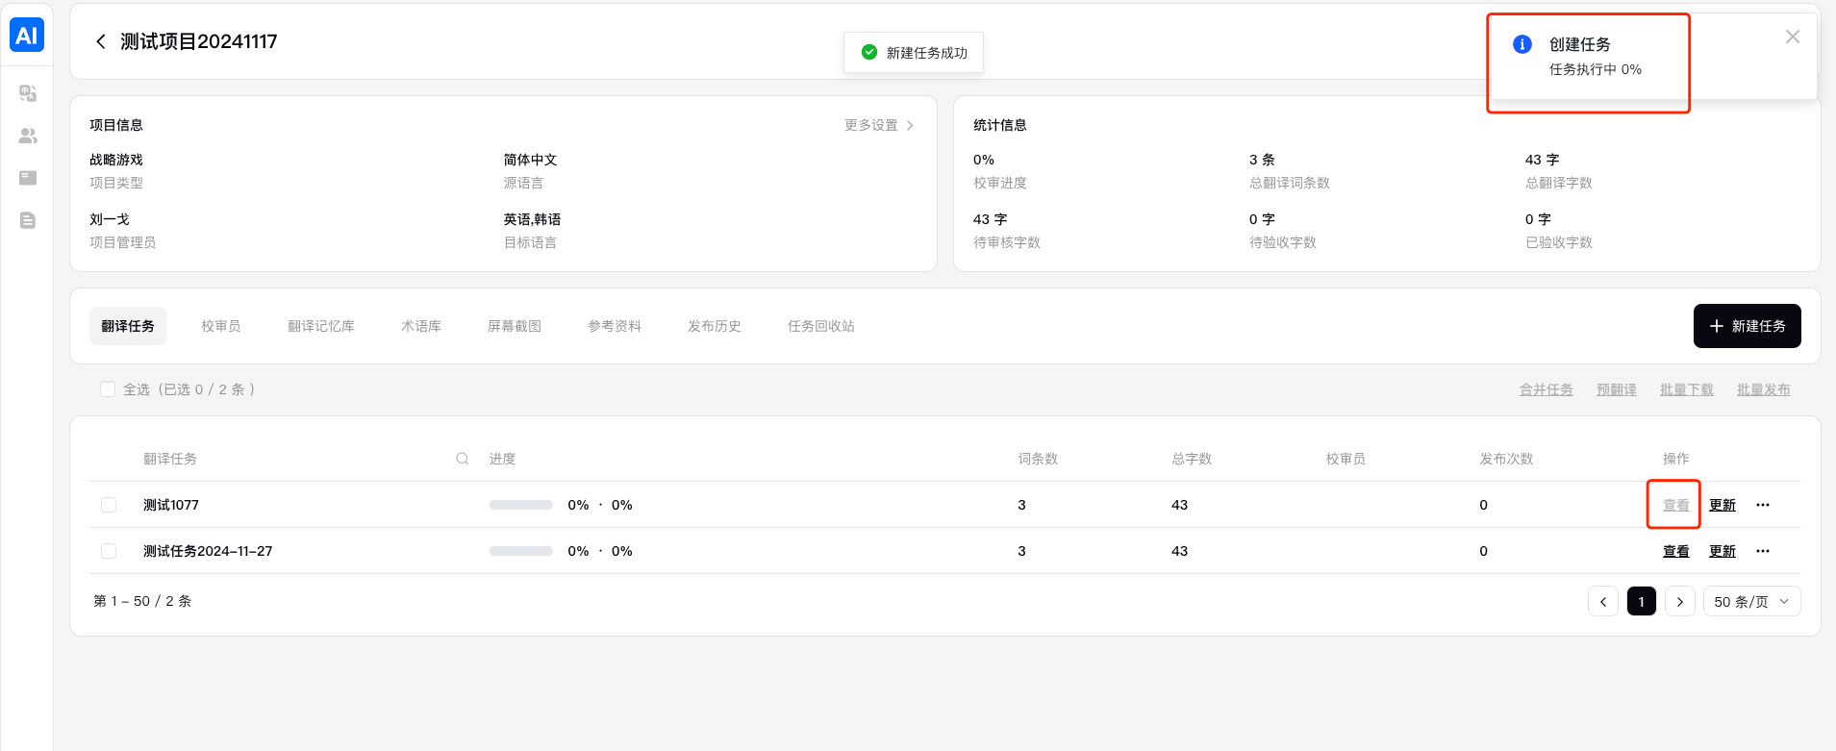Open the more options menu for 测试1077

[1763, 505]
